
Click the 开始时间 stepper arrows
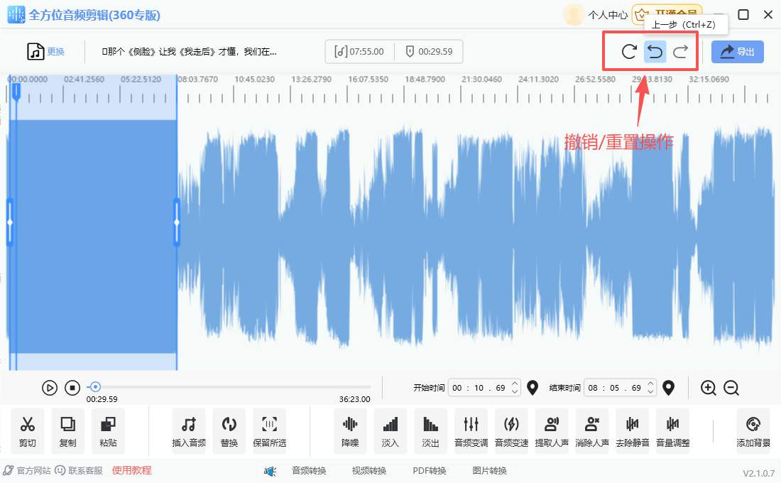click(x=515, y=388)
